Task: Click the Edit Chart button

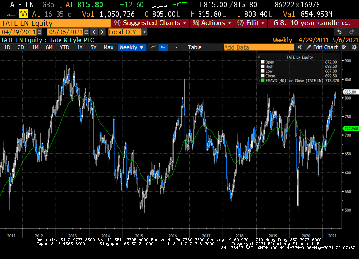Action: (x=322, y=47)
